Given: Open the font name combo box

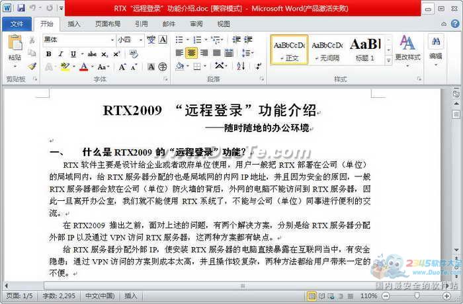Looking at the screenshot, I should [79, 40].
